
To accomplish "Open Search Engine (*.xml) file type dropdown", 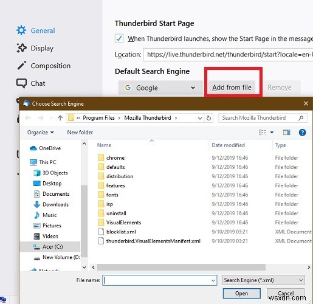I will click(x=264, y=280).
